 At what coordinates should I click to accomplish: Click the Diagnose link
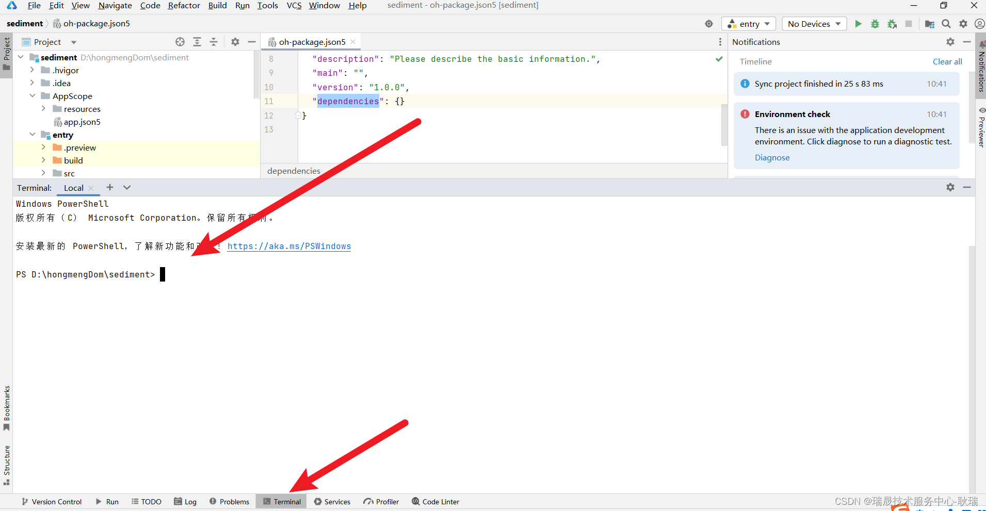[772, 157]
